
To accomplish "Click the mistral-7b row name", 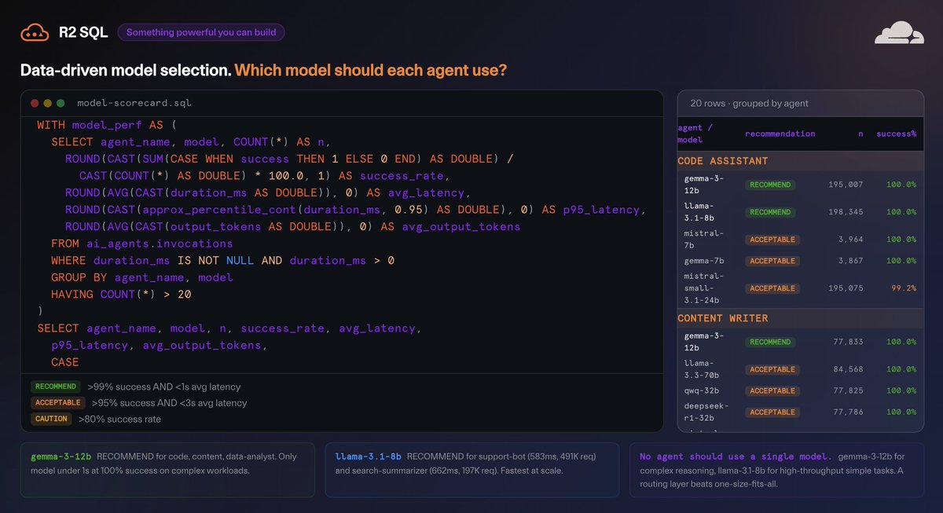I will (x=703, y=239).
